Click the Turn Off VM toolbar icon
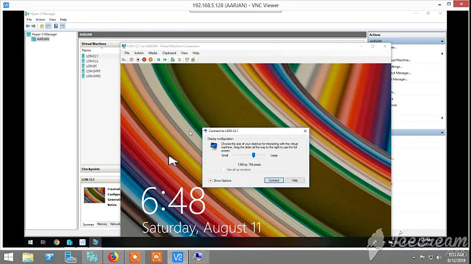This screenshot has width=471, height=264. pos(138,59)
